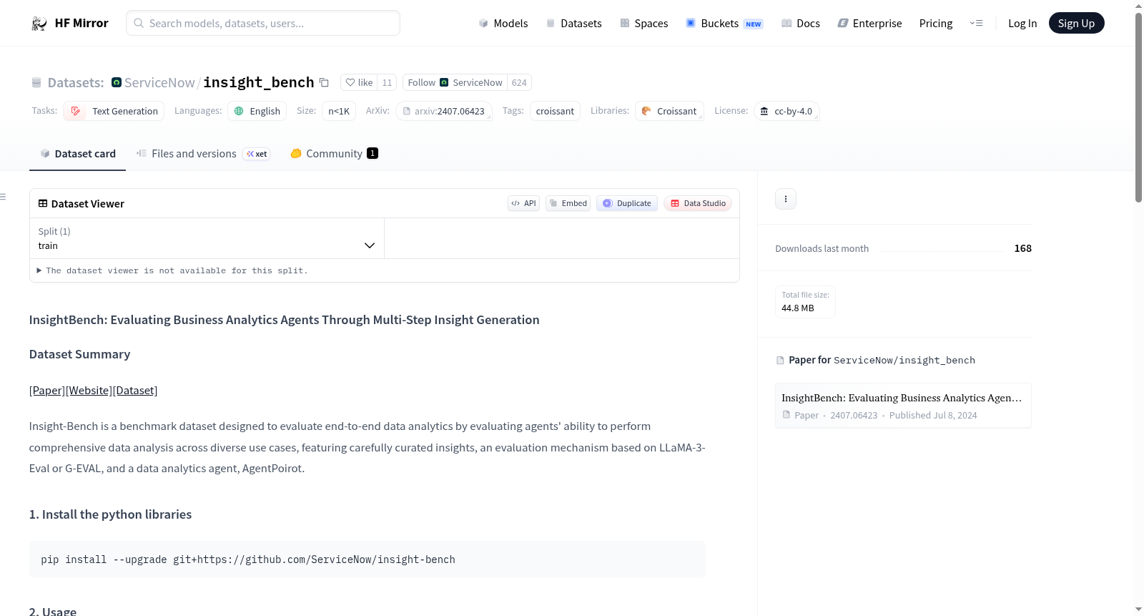Click the downloads last month value 168
1144x616 pixels.
tap(1023, 248)
